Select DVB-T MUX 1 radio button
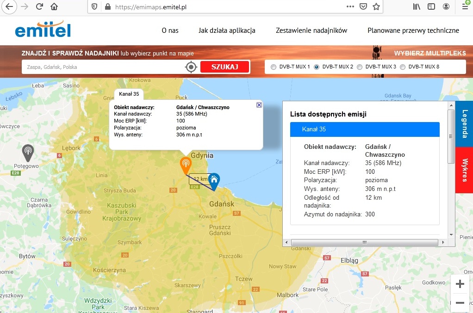The height and width of the screenshot is (313, 473). [x=273, y=67]
